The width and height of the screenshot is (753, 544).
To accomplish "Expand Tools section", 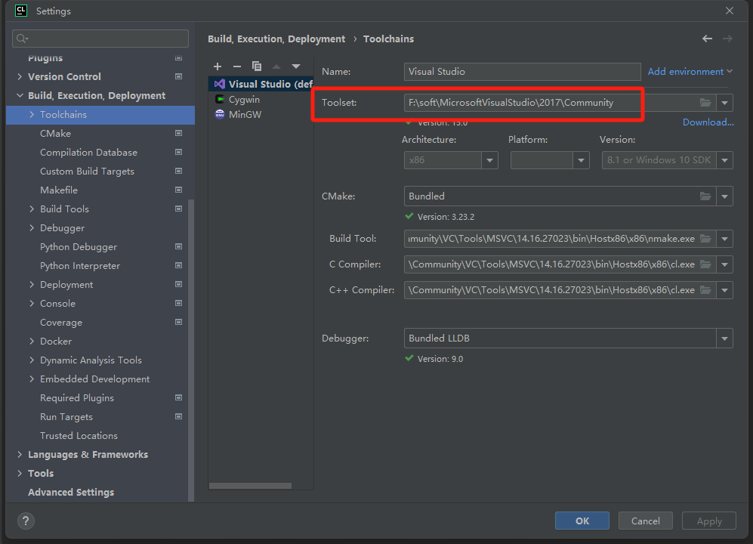I will click(x=20, y=473).
